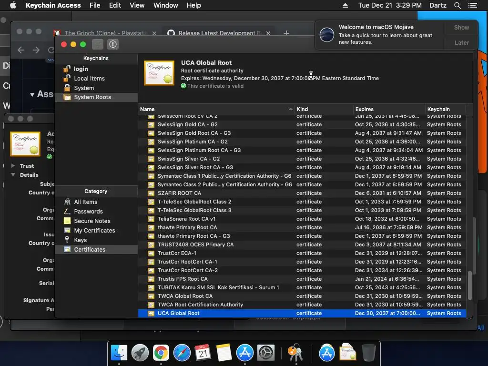Open Google Chrome from the Dock
Screen dimensions: 488x366
[161, 353]
